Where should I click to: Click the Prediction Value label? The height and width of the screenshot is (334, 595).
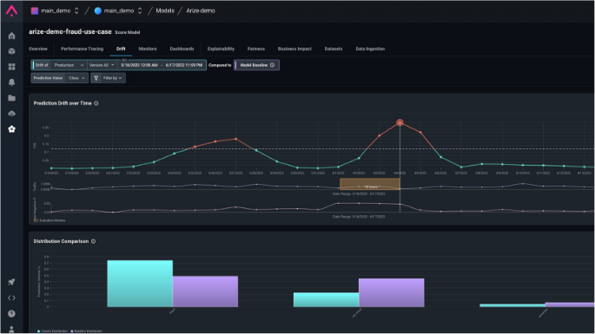(x=48, y=78)
